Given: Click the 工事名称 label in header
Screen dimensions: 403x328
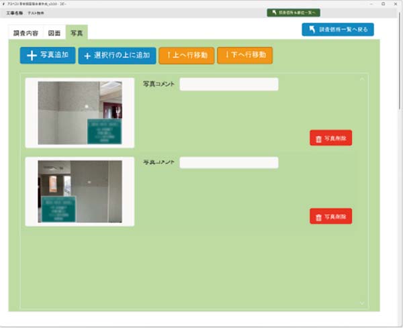Looking at the screenshot, I should pyautogui.click(x=15, y=13).
